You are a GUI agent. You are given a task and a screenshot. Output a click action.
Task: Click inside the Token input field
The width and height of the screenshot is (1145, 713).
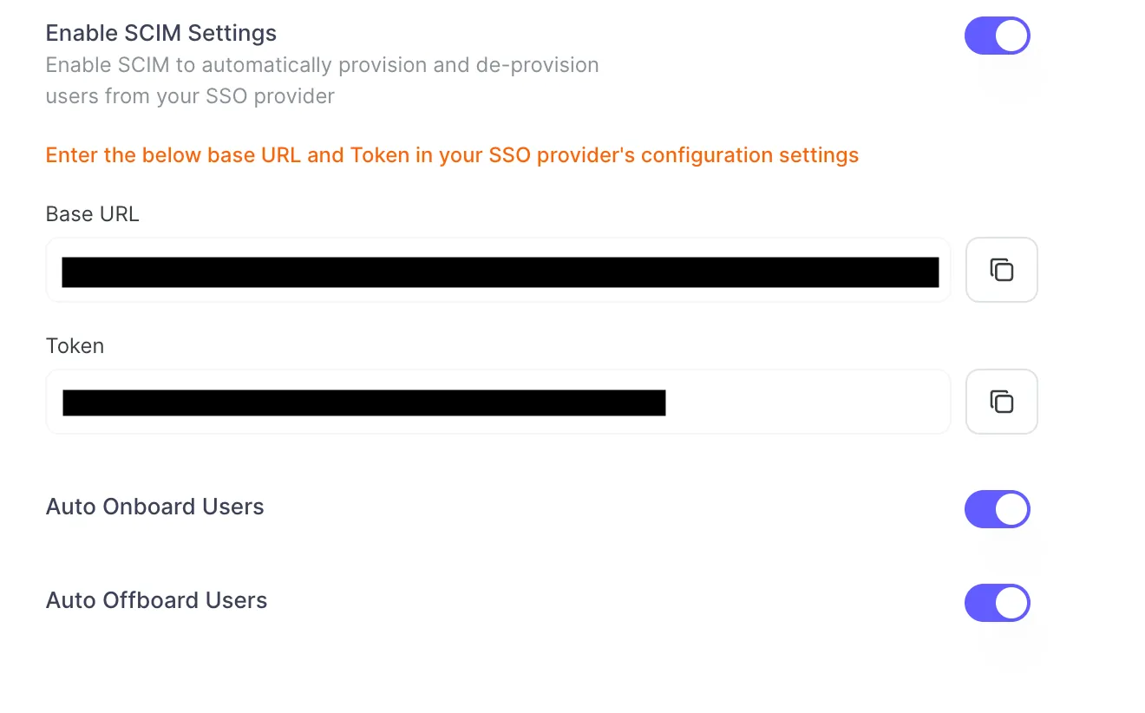(x=497, y=402)
